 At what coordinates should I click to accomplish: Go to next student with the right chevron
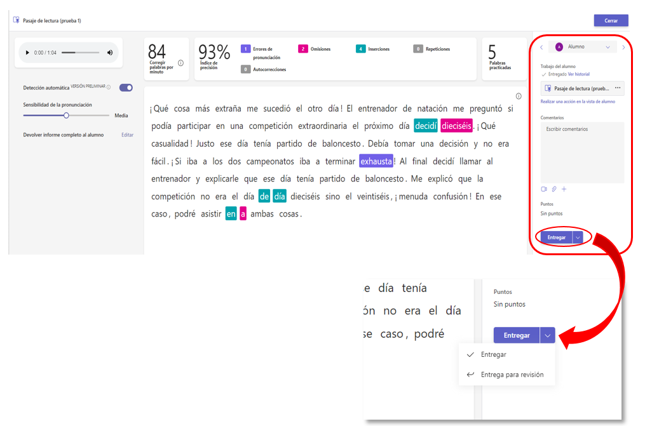[622, 46]
